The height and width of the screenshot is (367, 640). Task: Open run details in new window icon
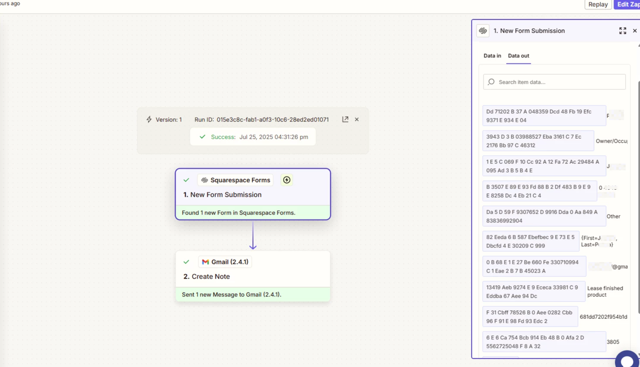coord(345,119)
